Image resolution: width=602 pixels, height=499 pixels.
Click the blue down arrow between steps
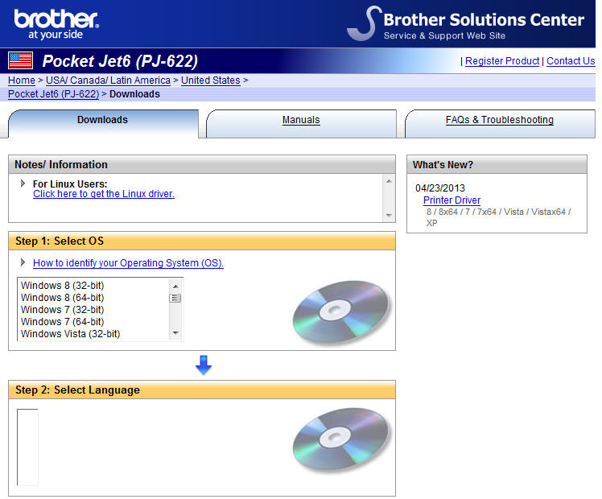pyautogui.click(x=204, y=365)
